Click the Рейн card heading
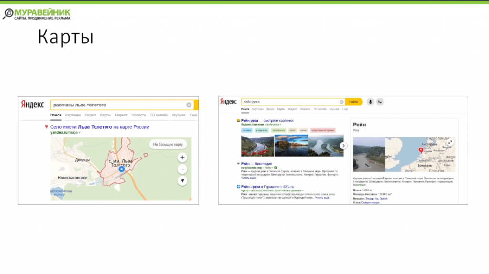 coord(360,125)
